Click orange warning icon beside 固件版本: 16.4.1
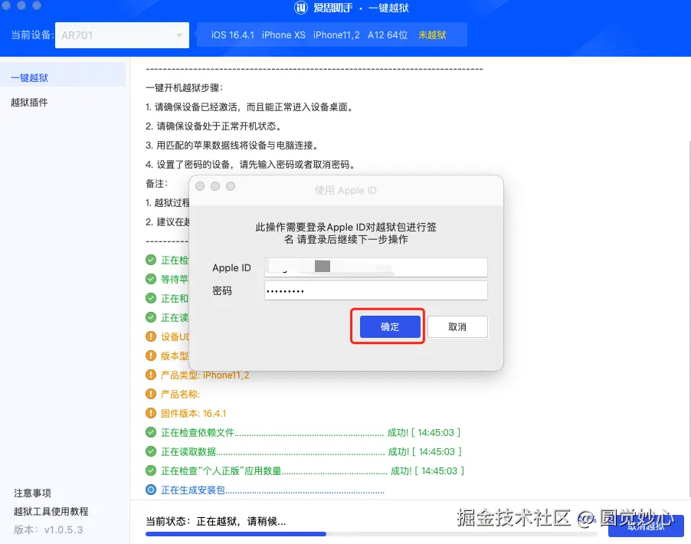Screen dimensions: 691x544 [x=151, y=413]
